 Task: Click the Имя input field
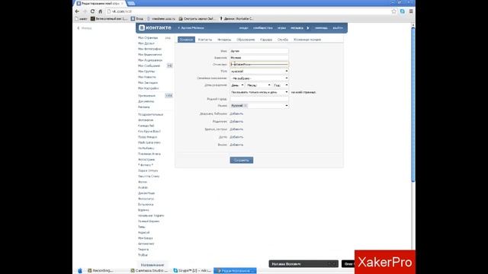click(259, 51)
